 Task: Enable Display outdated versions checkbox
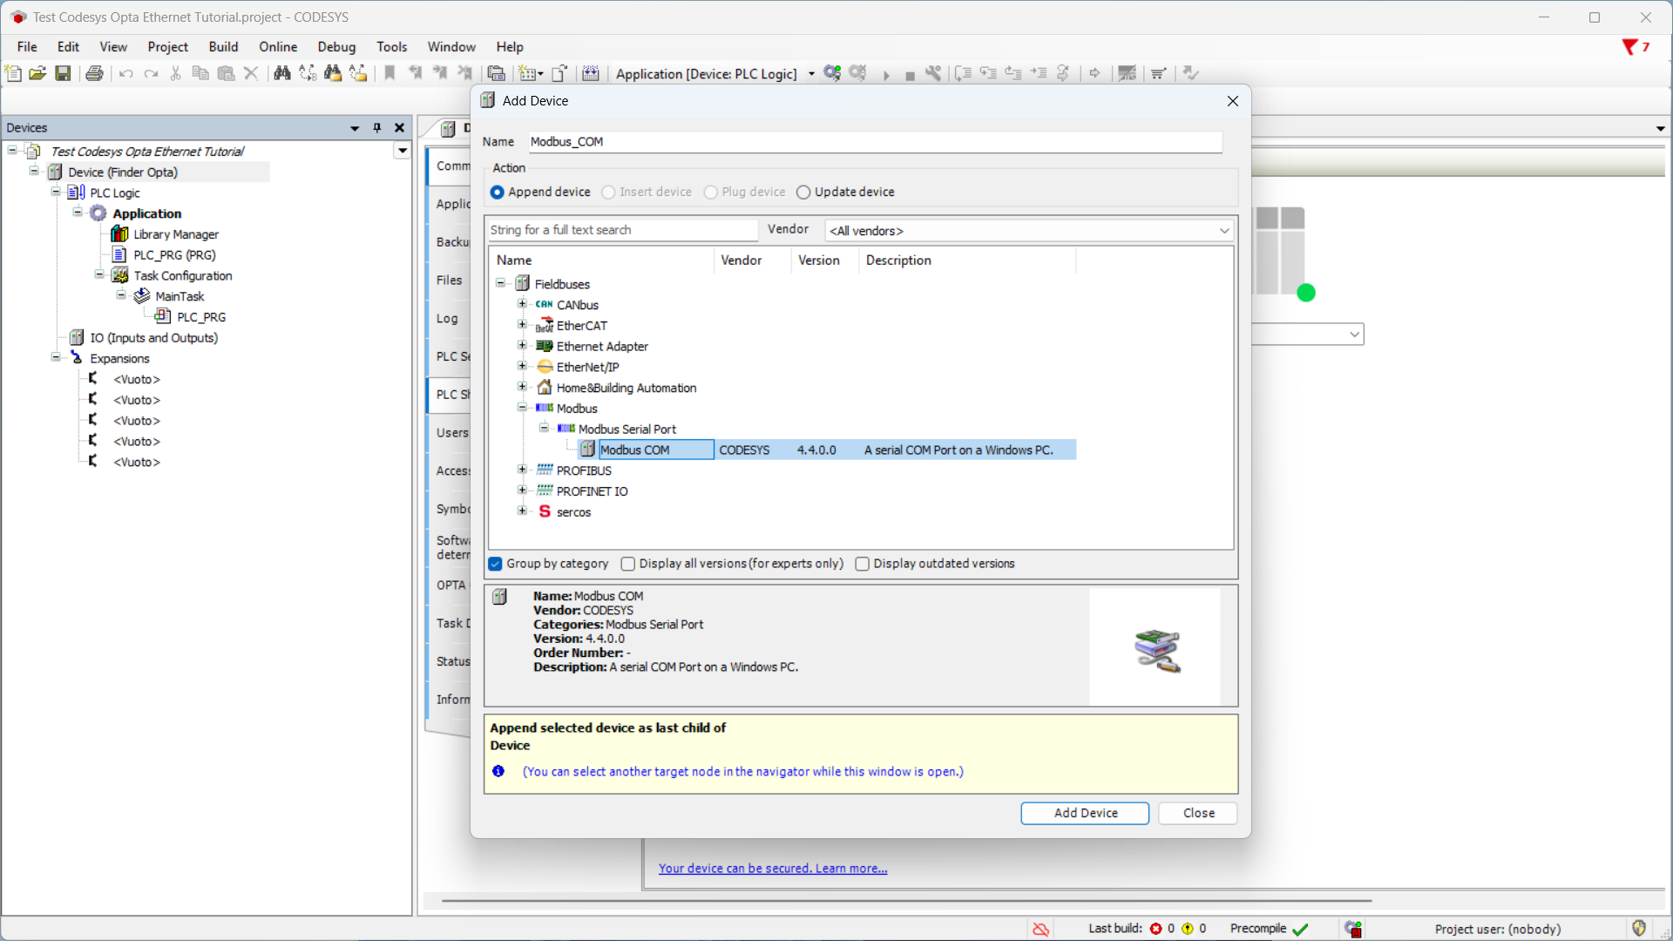[x=862, y=564]
